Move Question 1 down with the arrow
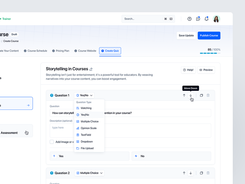Image resolution: width=245 pixels, height=184 pixels. 191,95
